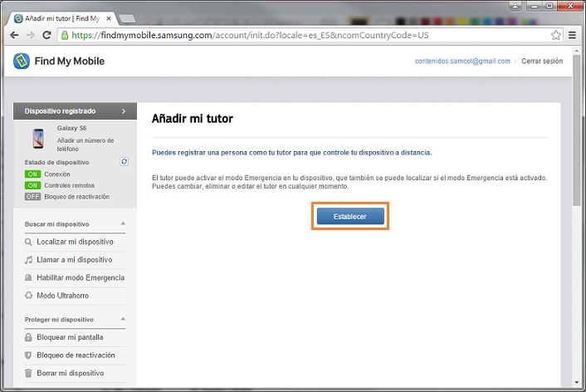Click the Añadir mi tutor heading
The height and width of the screenshot is (392, 586).
tap(192, 119)
